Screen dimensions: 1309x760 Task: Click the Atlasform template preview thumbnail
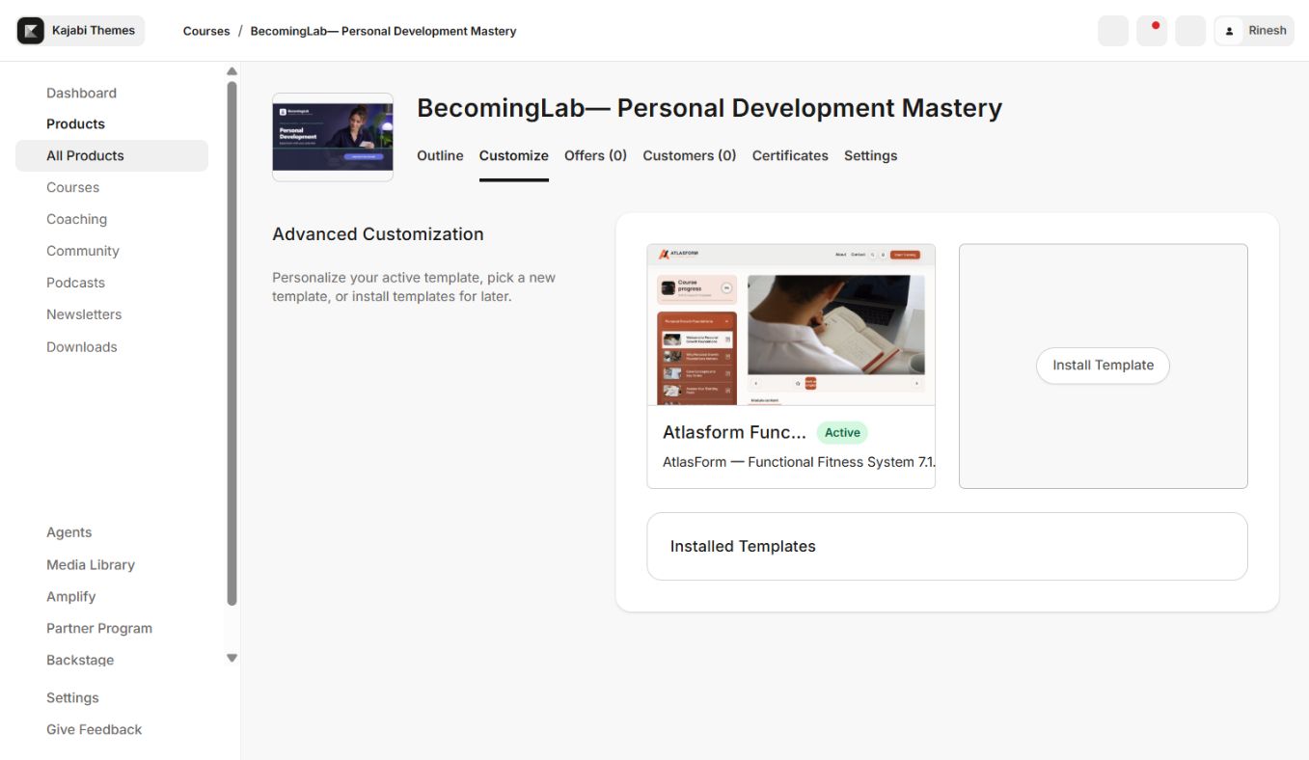[791, 324]
